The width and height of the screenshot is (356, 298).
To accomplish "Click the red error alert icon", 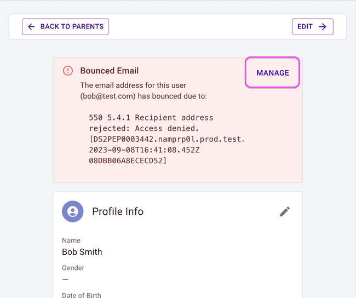I will [68, 71].
